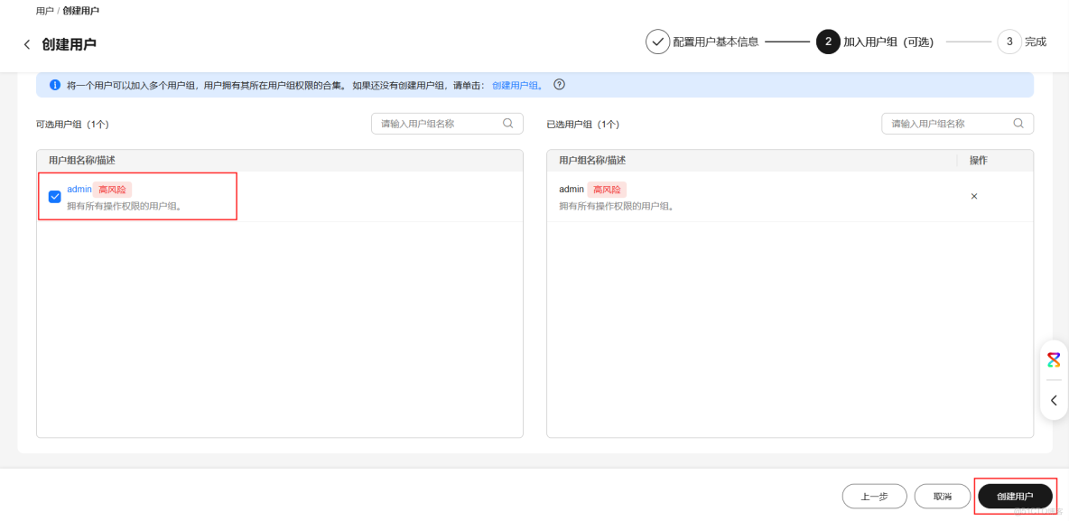Click the 创建用户 button to finish

[1015, 496]
